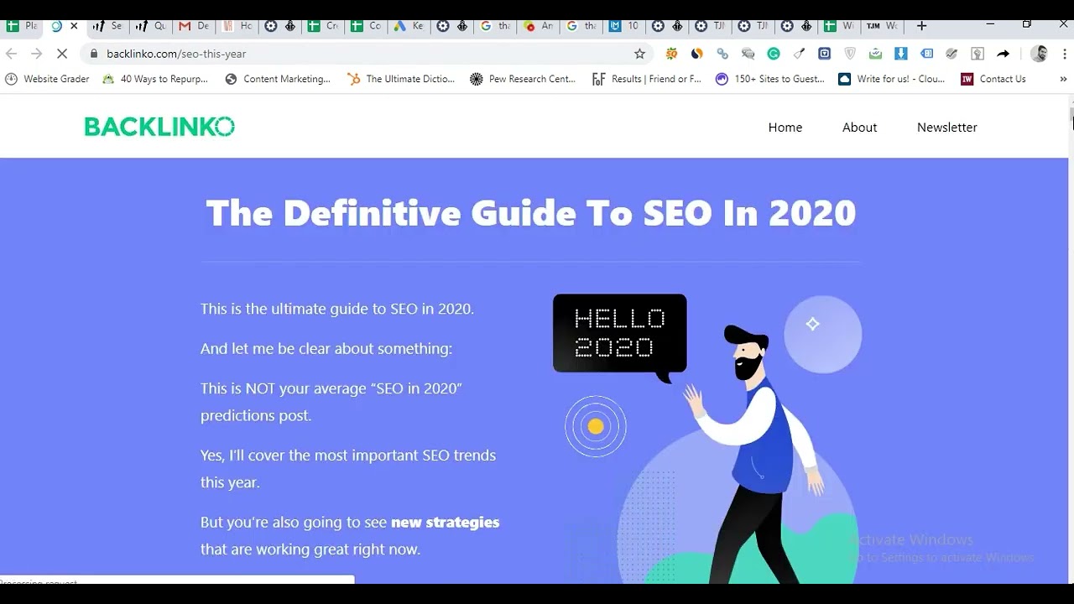Click the bold 'new strategies' text

[x=445, y=523]
